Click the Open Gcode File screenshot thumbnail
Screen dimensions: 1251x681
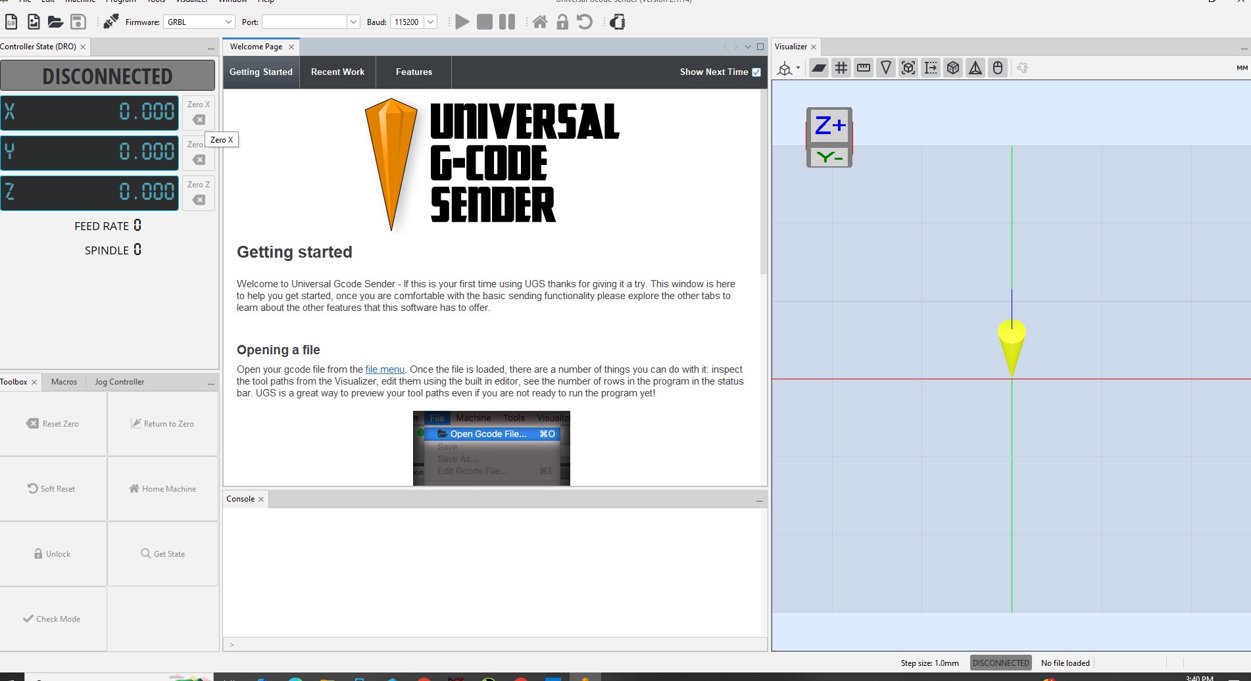(x=491, y=448)
